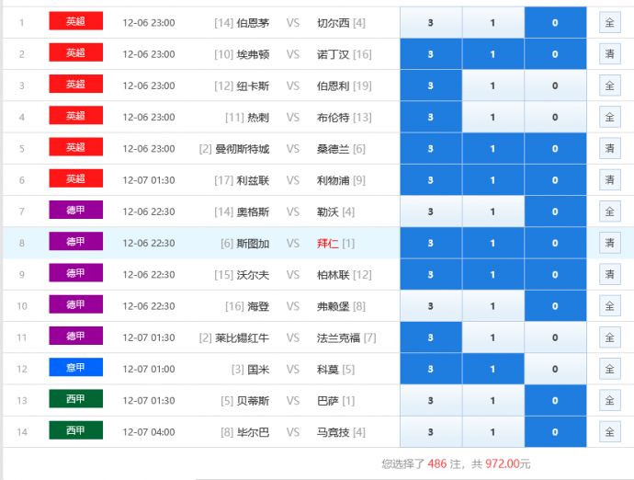
Task: Clear selections with 清 on match 2
Action: pos(609,54)
